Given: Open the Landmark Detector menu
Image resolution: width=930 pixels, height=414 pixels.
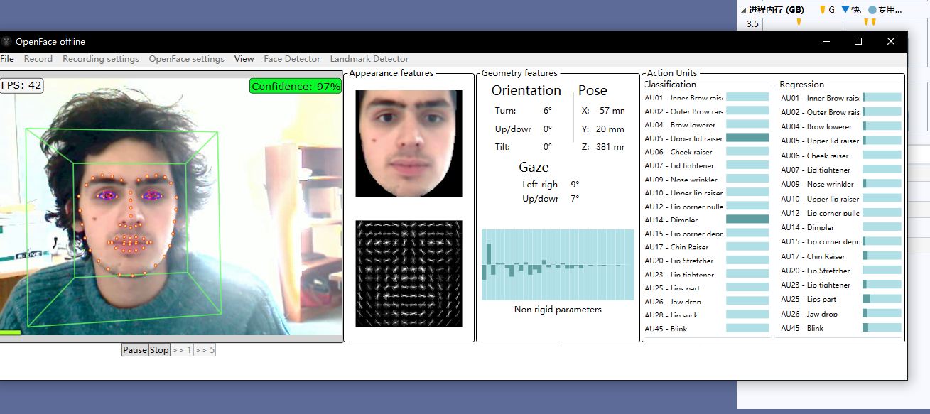Looking at the screenshot, I should point(369,58).
